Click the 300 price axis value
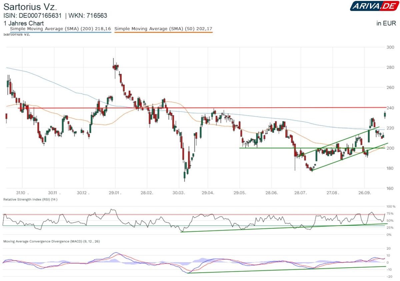 (x=390, y=47)
